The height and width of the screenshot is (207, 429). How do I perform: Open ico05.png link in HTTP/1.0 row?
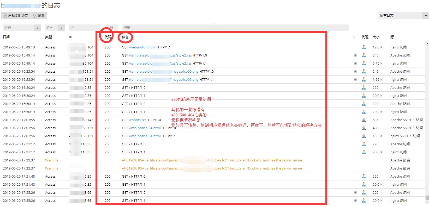[164, 71]
